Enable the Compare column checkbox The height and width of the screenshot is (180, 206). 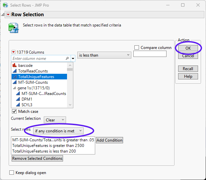137,48
